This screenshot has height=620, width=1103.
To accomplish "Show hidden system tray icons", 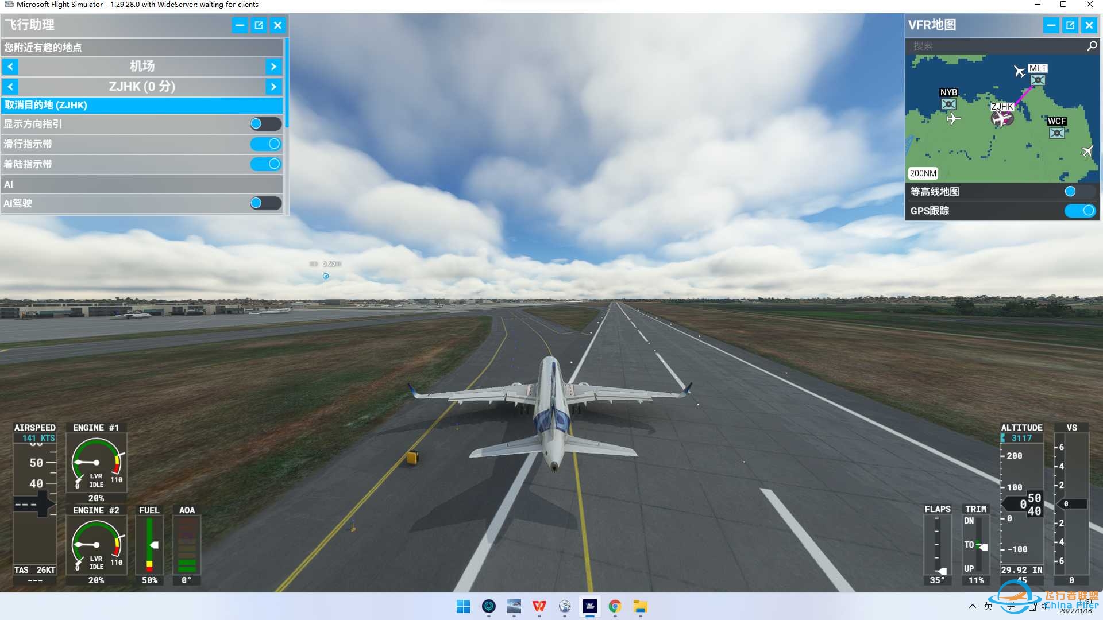I will [972, 606].
